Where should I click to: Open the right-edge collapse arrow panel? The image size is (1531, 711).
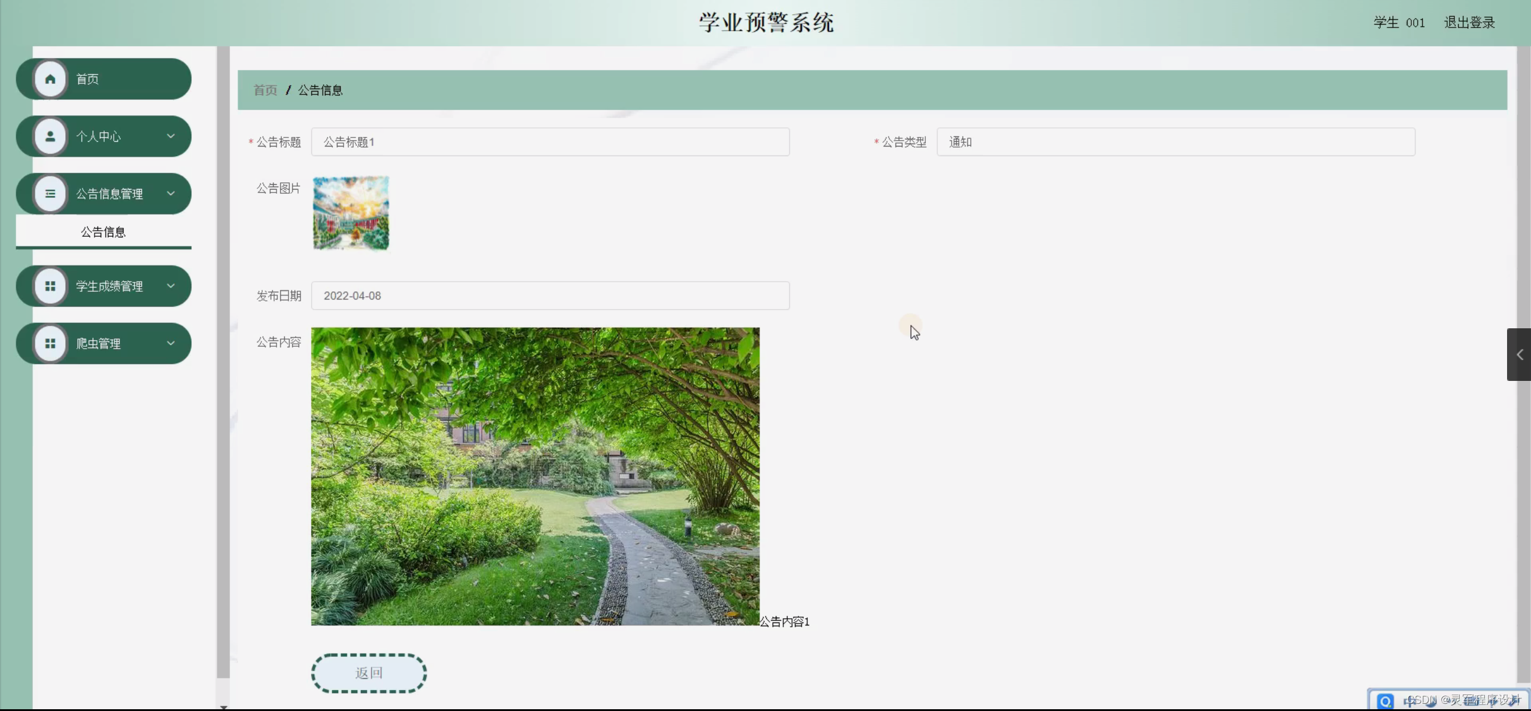click(x=1519, y=355)
